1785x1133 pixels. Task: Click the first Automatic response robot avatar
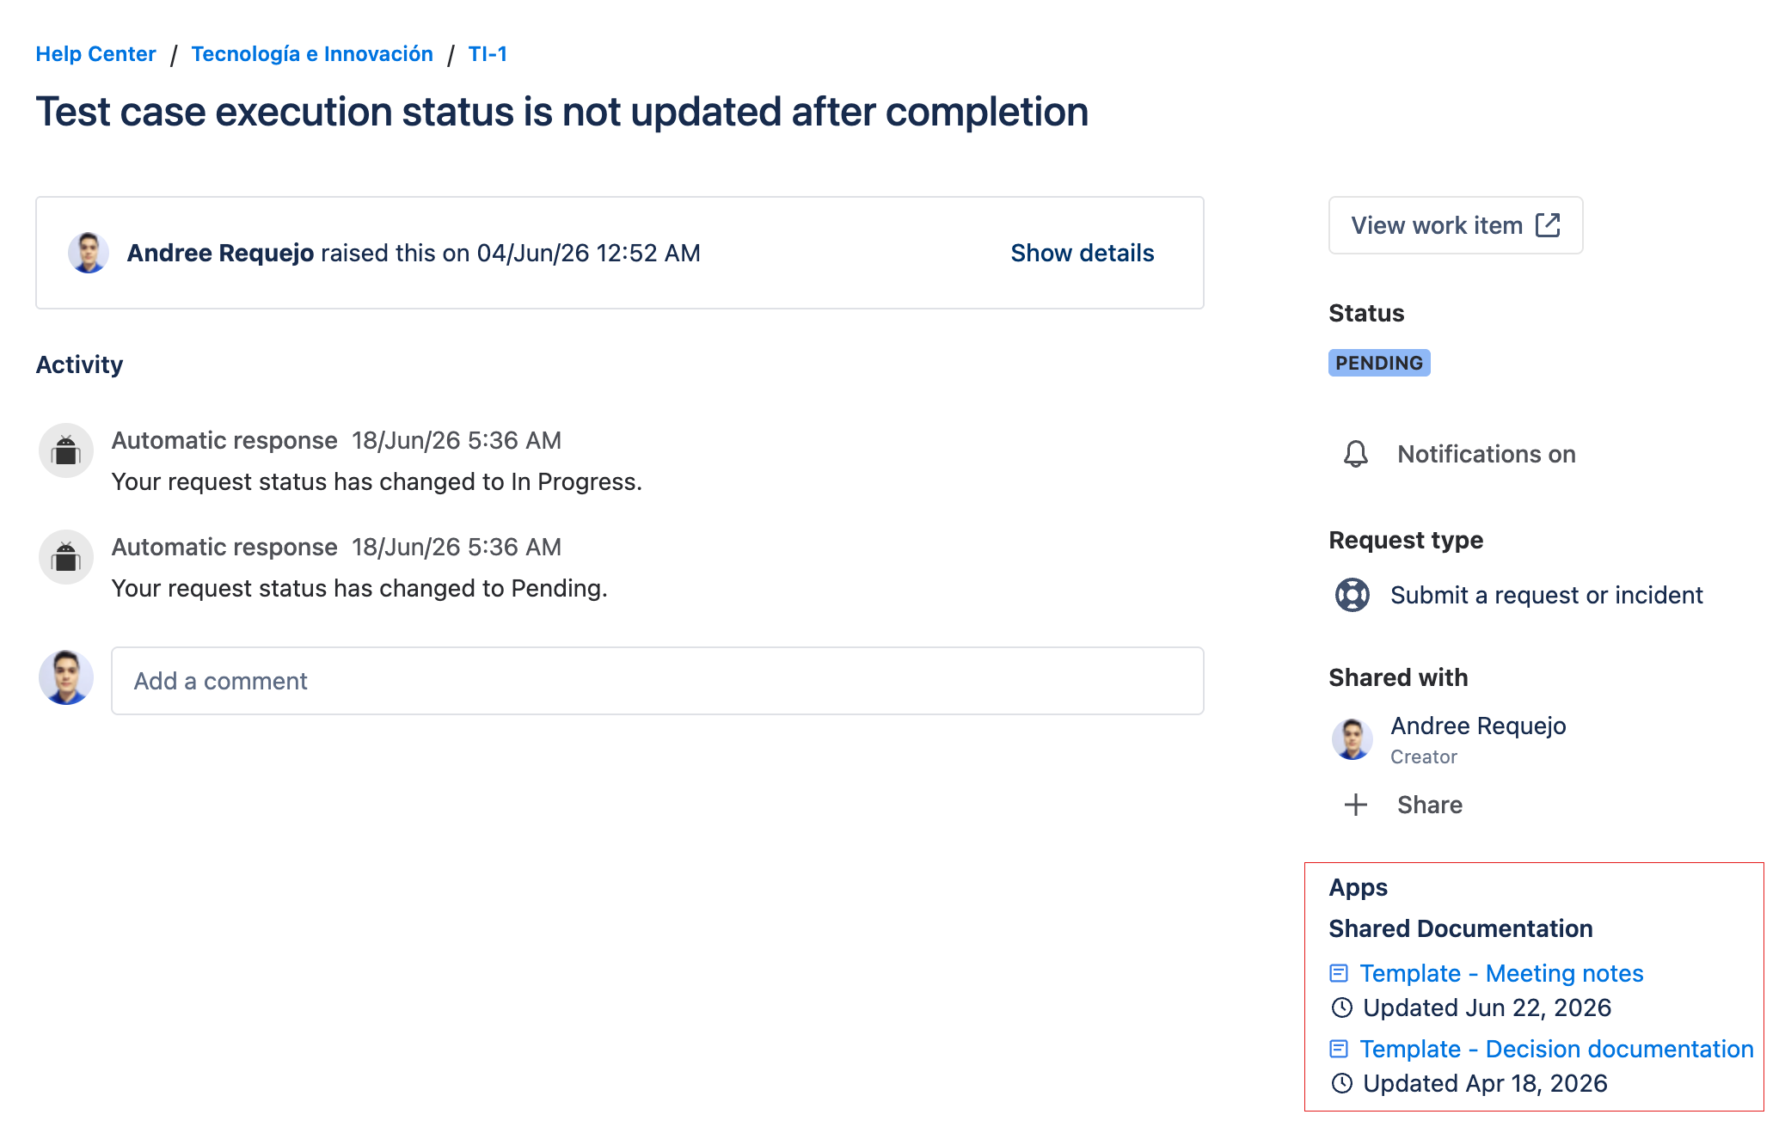66,450
